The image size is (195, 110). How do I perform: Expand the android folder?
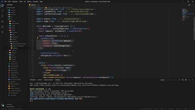point(13,14)
